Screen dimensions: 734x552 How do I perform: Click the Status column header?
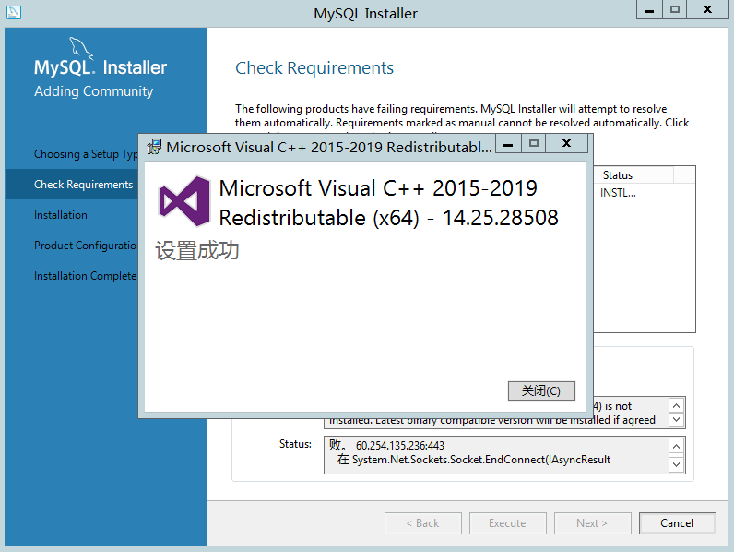pos(633,175)
